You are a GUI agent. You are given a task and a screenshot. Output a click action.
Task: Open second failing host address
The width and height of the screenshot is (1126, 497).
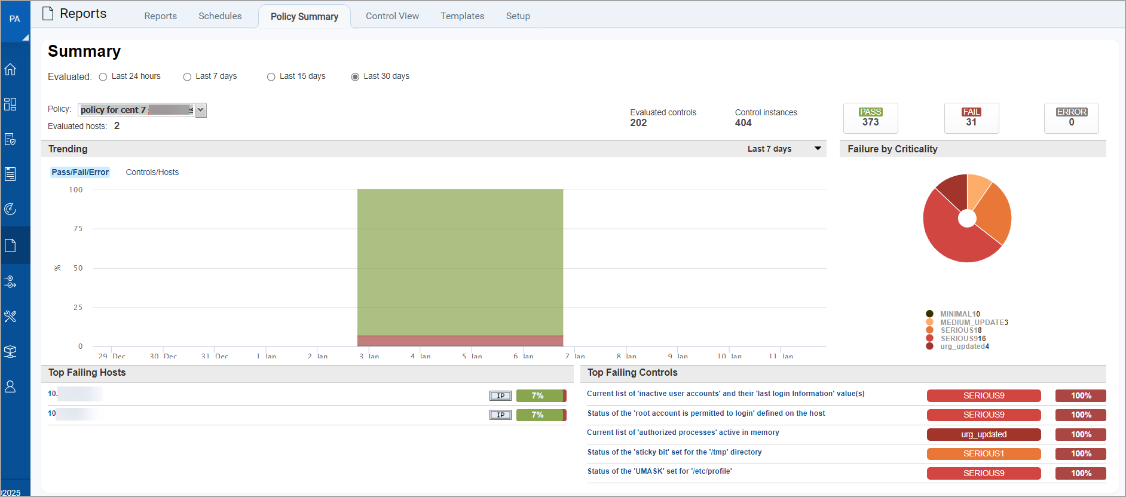click(x=73, y=413)
